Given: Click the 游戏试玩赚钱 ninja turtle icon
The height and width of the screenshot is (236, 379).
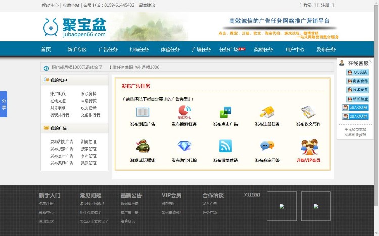Looking at the screenshot, I should (143, 146).
